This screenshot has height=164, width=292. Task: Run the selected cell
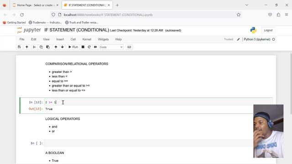pos(73,47)
